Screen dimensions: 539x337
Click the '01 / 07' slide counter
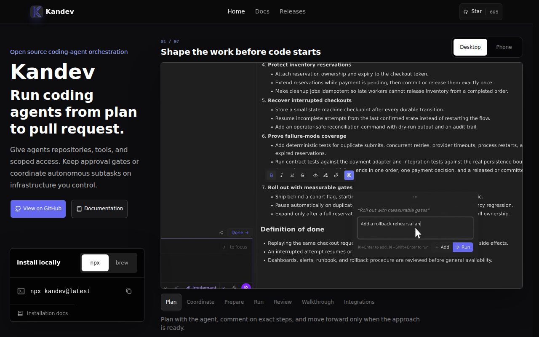170,42
